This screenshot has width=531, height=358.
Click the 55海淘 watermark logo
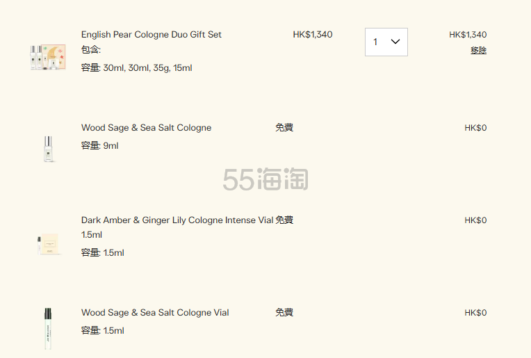click(265, 180)
